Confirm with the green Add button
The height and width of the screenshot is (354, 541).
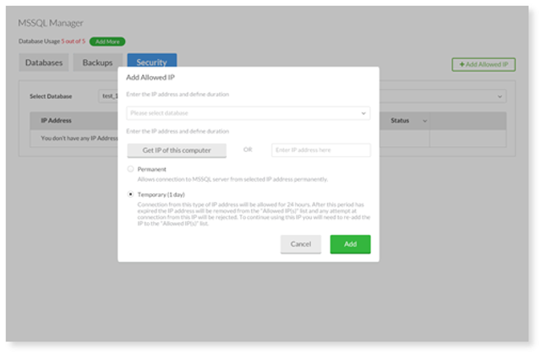pos(350,244)
